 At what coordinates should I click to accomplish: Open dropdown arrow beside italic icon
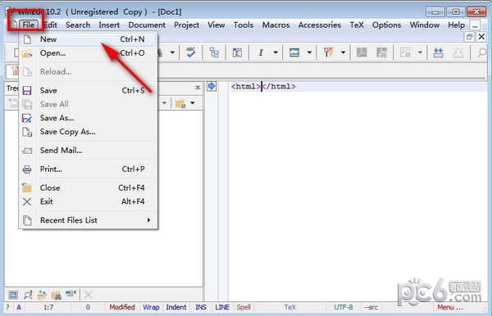pos(276,52)
